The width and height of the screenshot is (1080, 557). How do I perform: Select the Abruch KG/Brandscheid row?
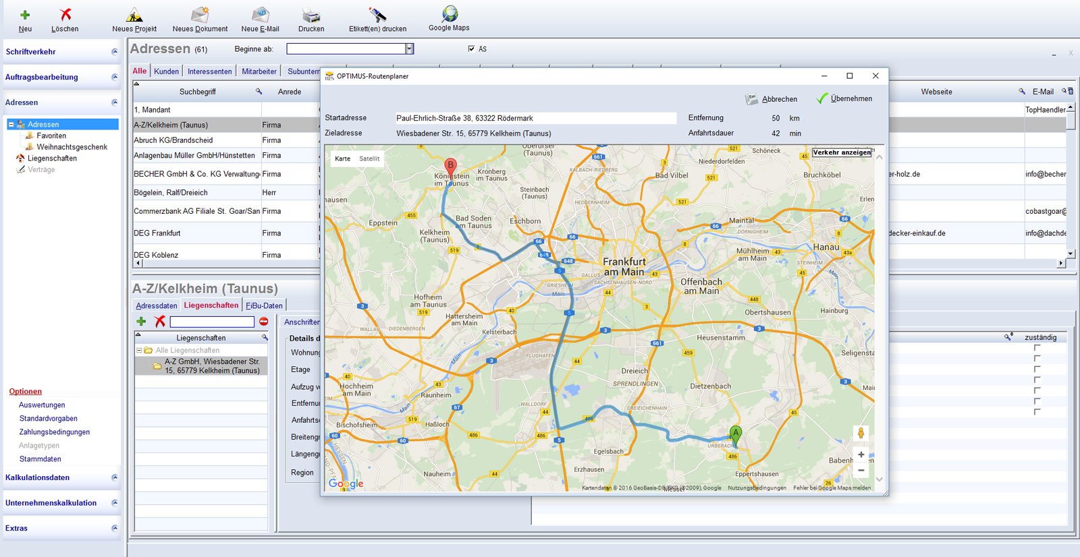pyautogui.click(x=225, y=140)
